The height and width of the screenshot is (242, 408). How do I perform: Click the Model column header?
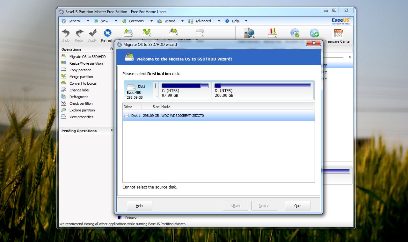[237, 107]
